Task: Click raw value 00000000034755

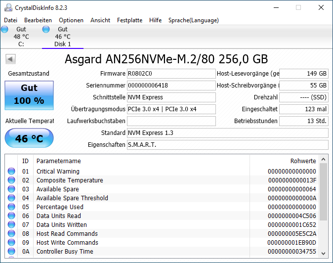Action: tap(292, 252)
